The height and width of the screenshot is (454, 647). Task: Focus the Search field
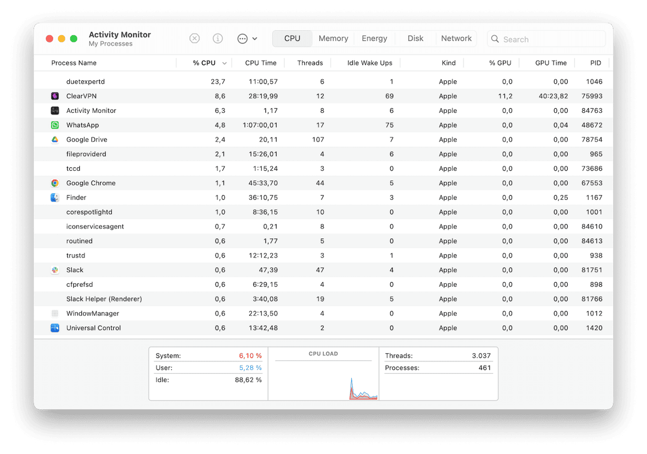click(x=546, y=39)
